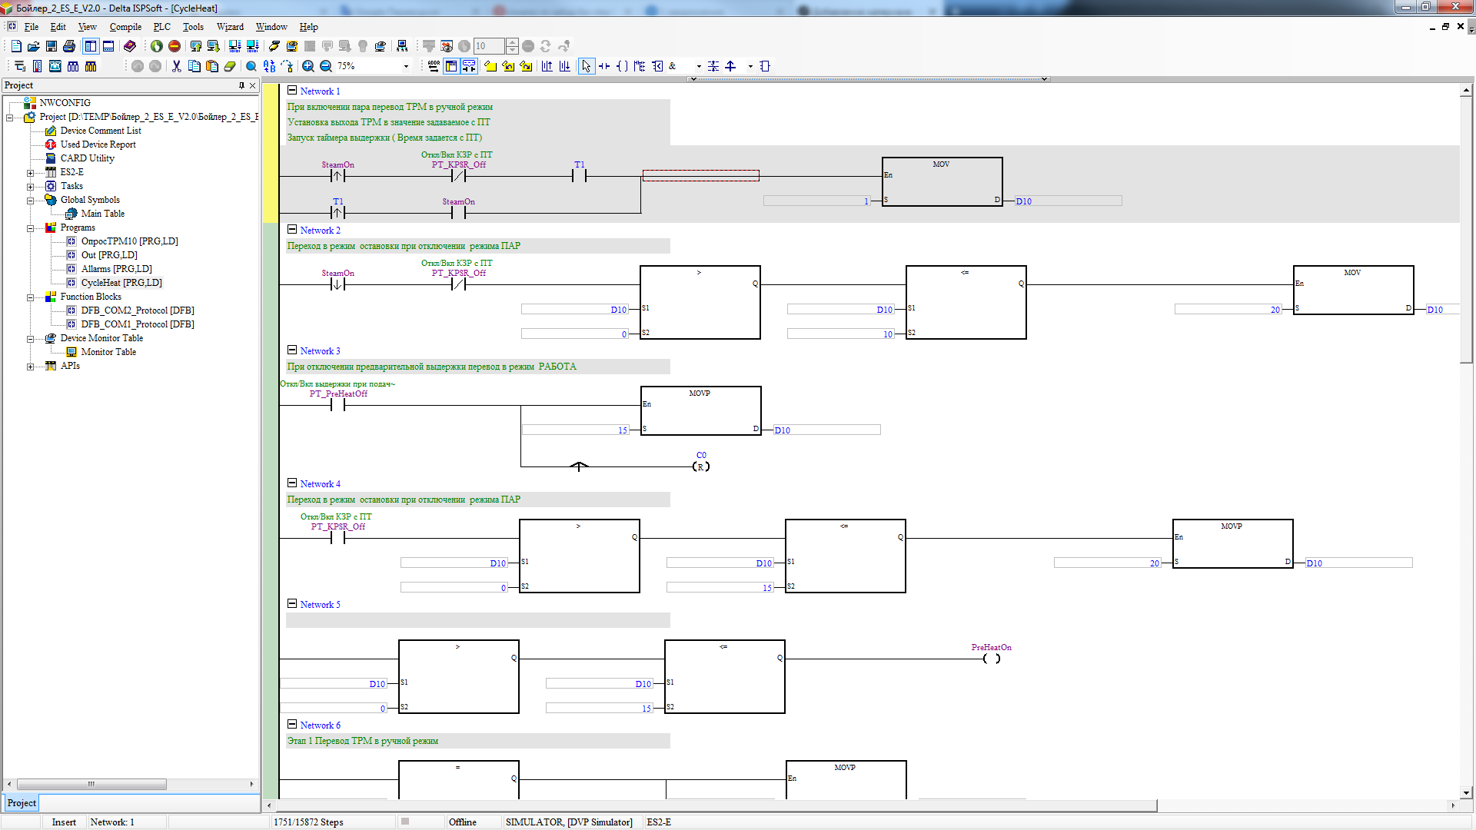Click the Cut scissors icon
The height and width of the screenshot is (830, 1476).
176,66
